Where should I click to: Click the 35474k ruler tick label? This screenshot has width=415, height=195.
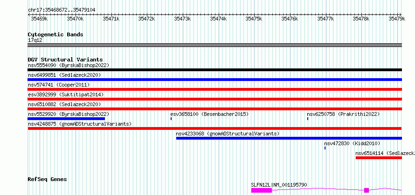pos(218,19)
